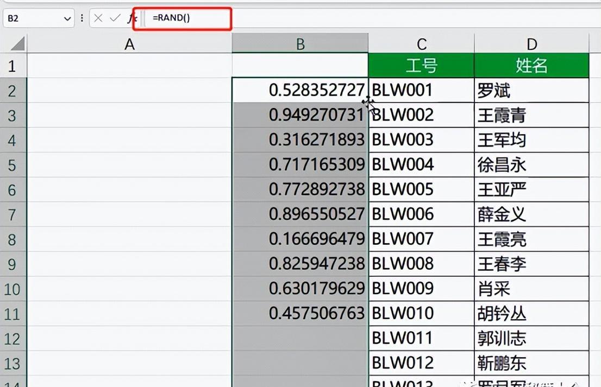Click the BLW007 cell
This screenshot has width=601, height=387.
click(421, 239)
